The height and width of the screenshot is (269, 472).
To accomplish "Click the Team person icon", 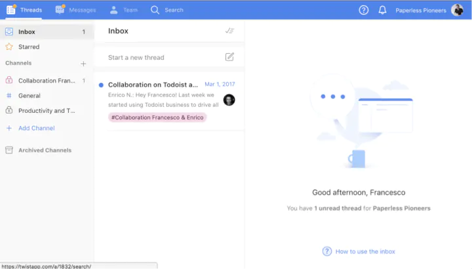I will 114,10.
